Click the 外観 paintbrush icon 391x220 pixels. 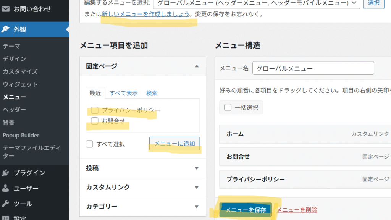(5, 29)
